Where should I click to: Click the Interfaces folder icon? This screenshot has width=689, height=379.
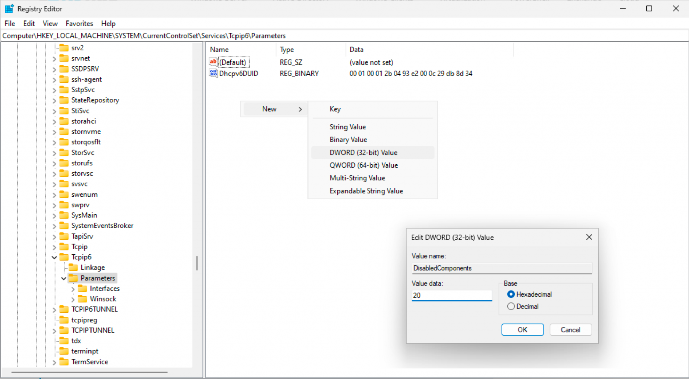point(83,288)
